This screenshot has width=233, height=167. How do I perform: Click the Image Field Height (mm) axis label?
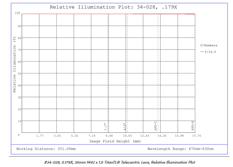point(115,141)
